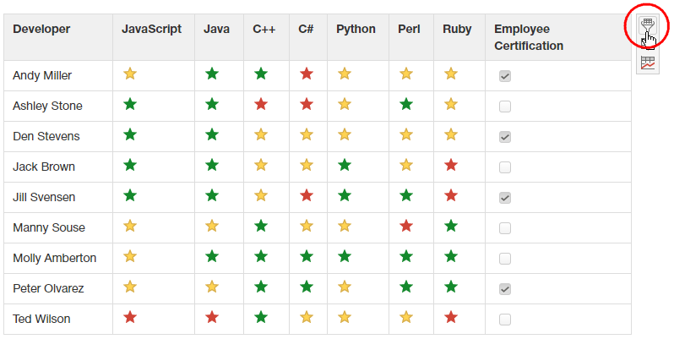Select Manny Souse's red Perl star
The image size is (674, 339).
(x=406, y=227)
